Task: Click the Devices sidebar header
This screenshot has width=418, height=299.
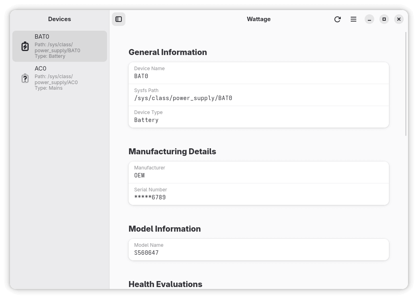Action: (60, 19)
